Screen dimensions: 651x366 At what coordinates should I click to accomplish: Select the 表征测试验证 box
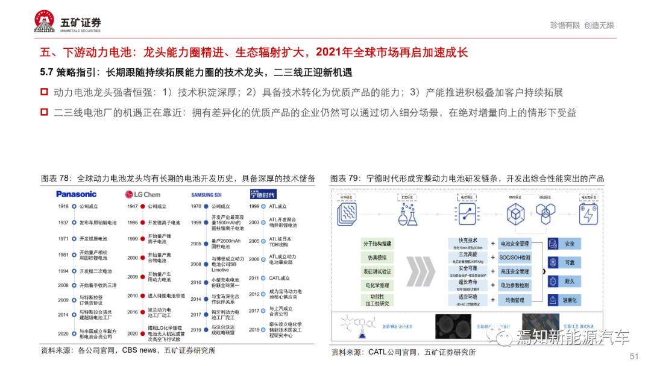coord(377,272)
